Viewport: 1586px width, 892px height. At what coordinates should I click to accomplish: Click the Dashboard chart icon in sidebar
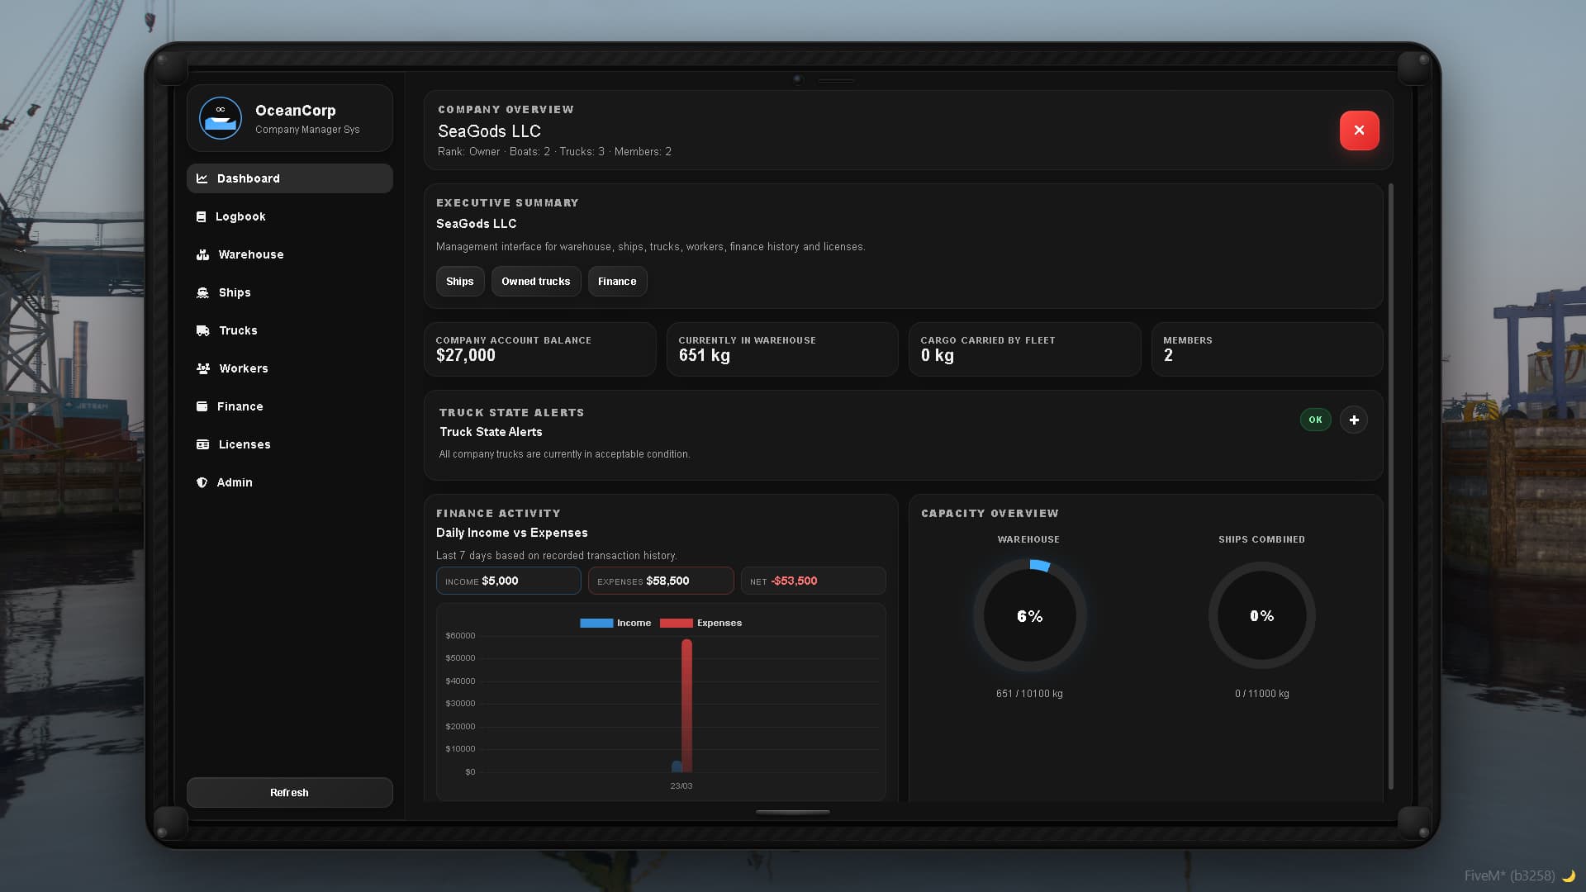click(202, 178)
